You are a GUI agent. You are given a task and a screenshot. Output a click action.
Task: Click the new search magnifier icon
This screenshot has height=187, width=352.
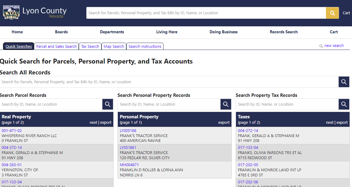click(321, 46)
